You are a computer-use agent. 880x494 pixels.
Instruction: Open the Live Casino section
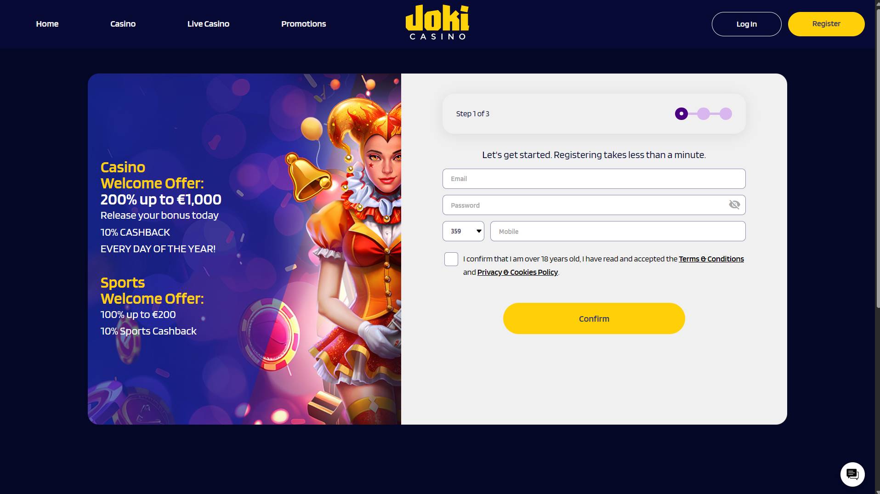208,24
